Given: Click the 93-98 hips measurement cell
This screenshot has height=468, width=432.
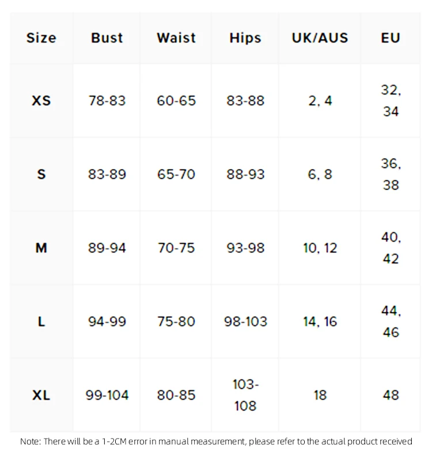Looking at the screenshot, I should (245, 248).
